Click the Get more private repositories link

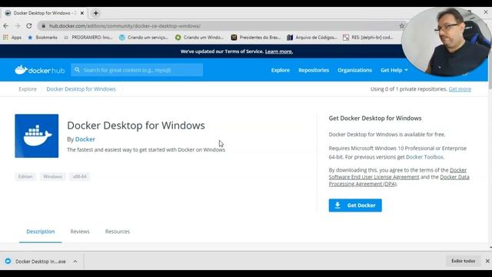point(460,89)
